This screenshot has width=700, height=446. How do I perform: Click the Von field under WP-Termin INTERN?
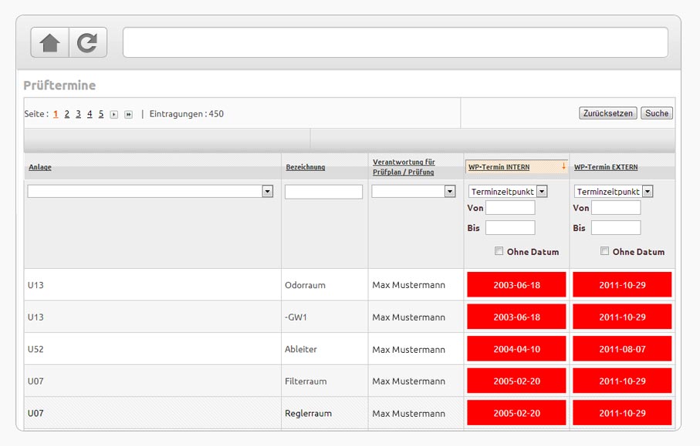point(510,208)
